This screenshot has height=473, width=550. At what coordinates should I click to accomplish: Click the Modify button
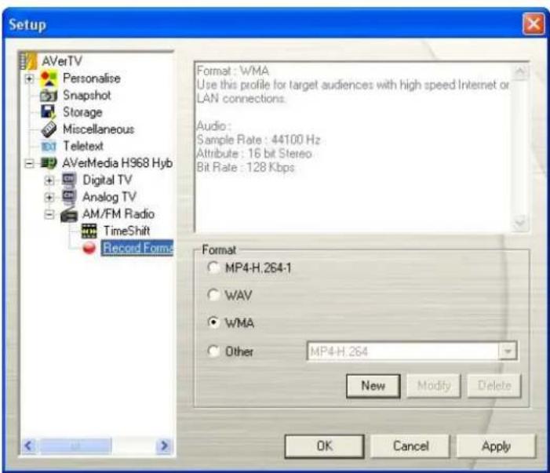[x=434, y=386]
